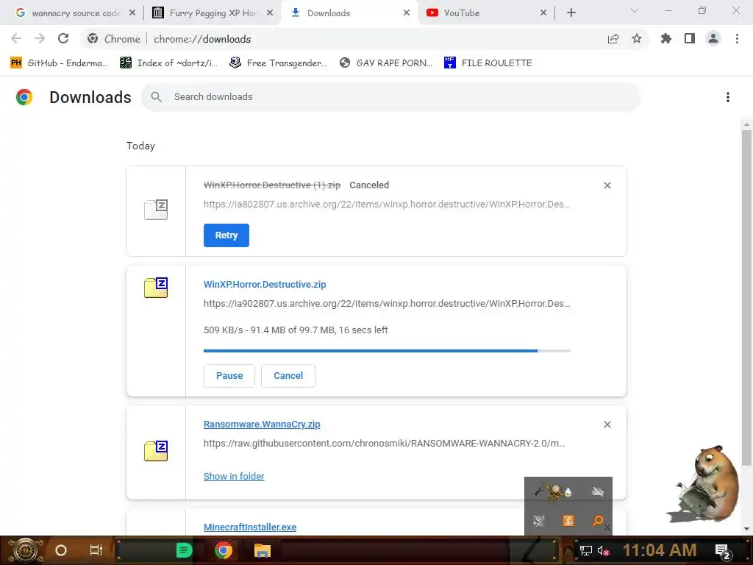Click the share page icon in address bar
This screenshot has height=565, width=753.
click(x=613, y=39)
